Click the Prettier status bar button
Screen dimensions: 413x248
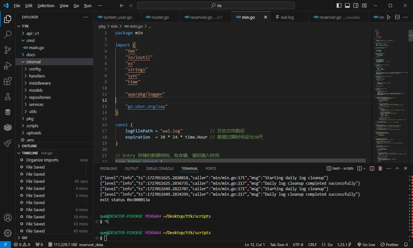tap(389, 244)
